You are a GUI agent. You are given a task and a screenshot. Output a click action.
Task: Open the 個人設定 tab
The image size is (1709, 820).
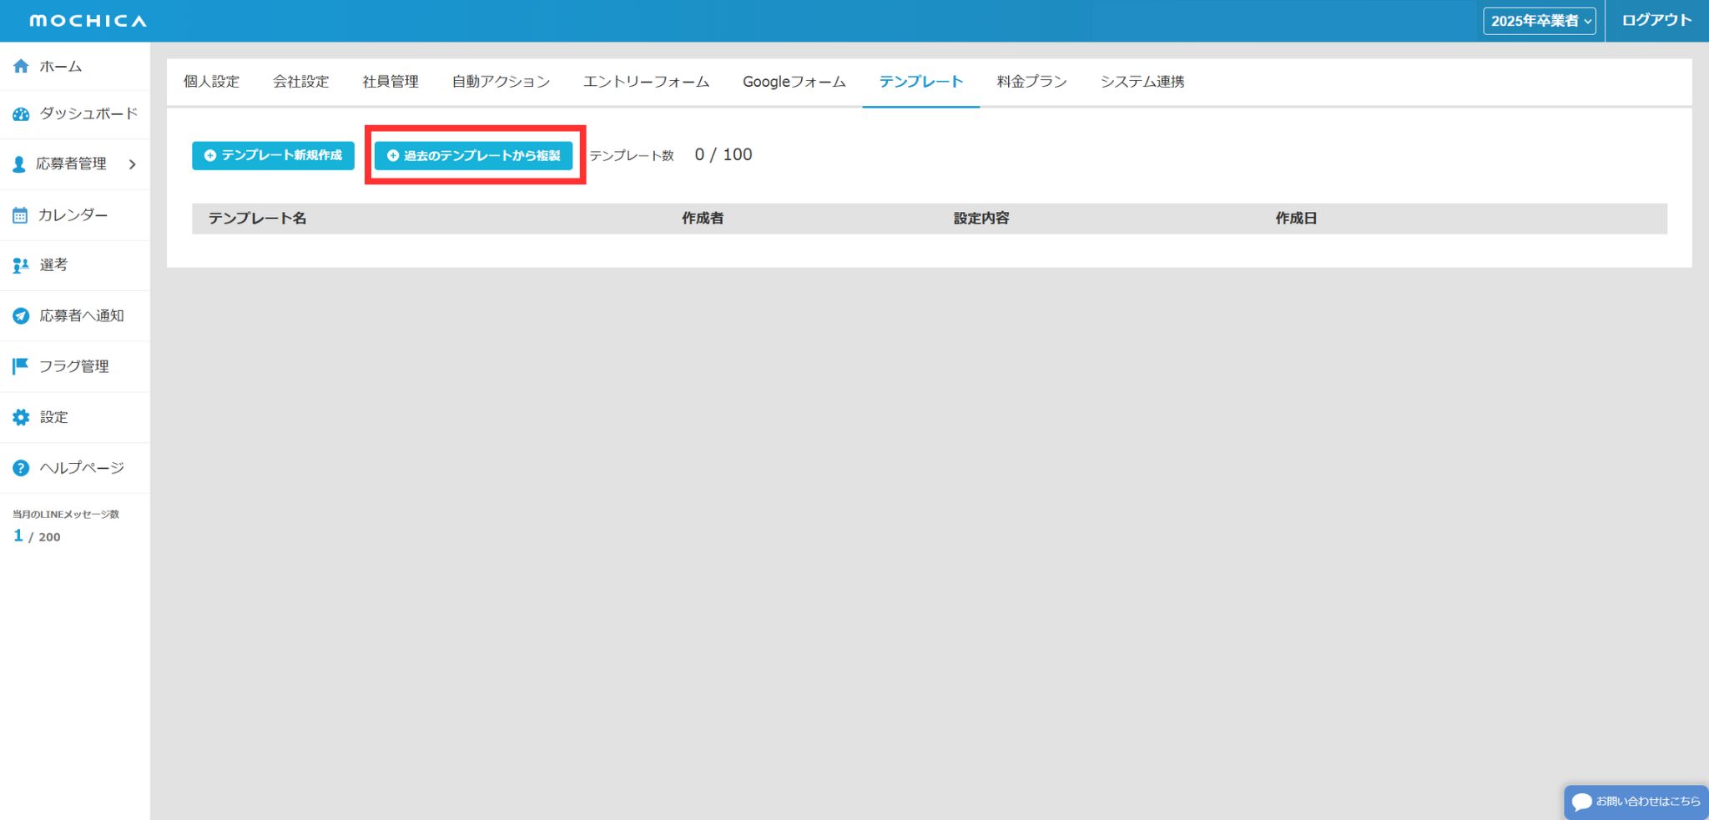(211, 82)
